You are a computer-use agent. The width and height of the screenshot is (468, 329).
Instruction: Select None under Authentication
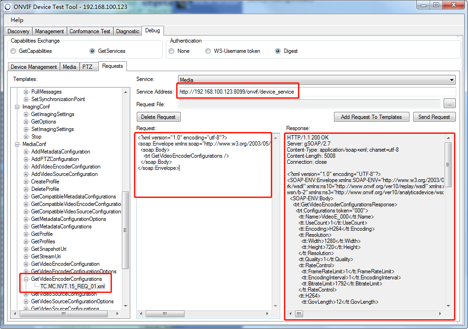[171, 51]
